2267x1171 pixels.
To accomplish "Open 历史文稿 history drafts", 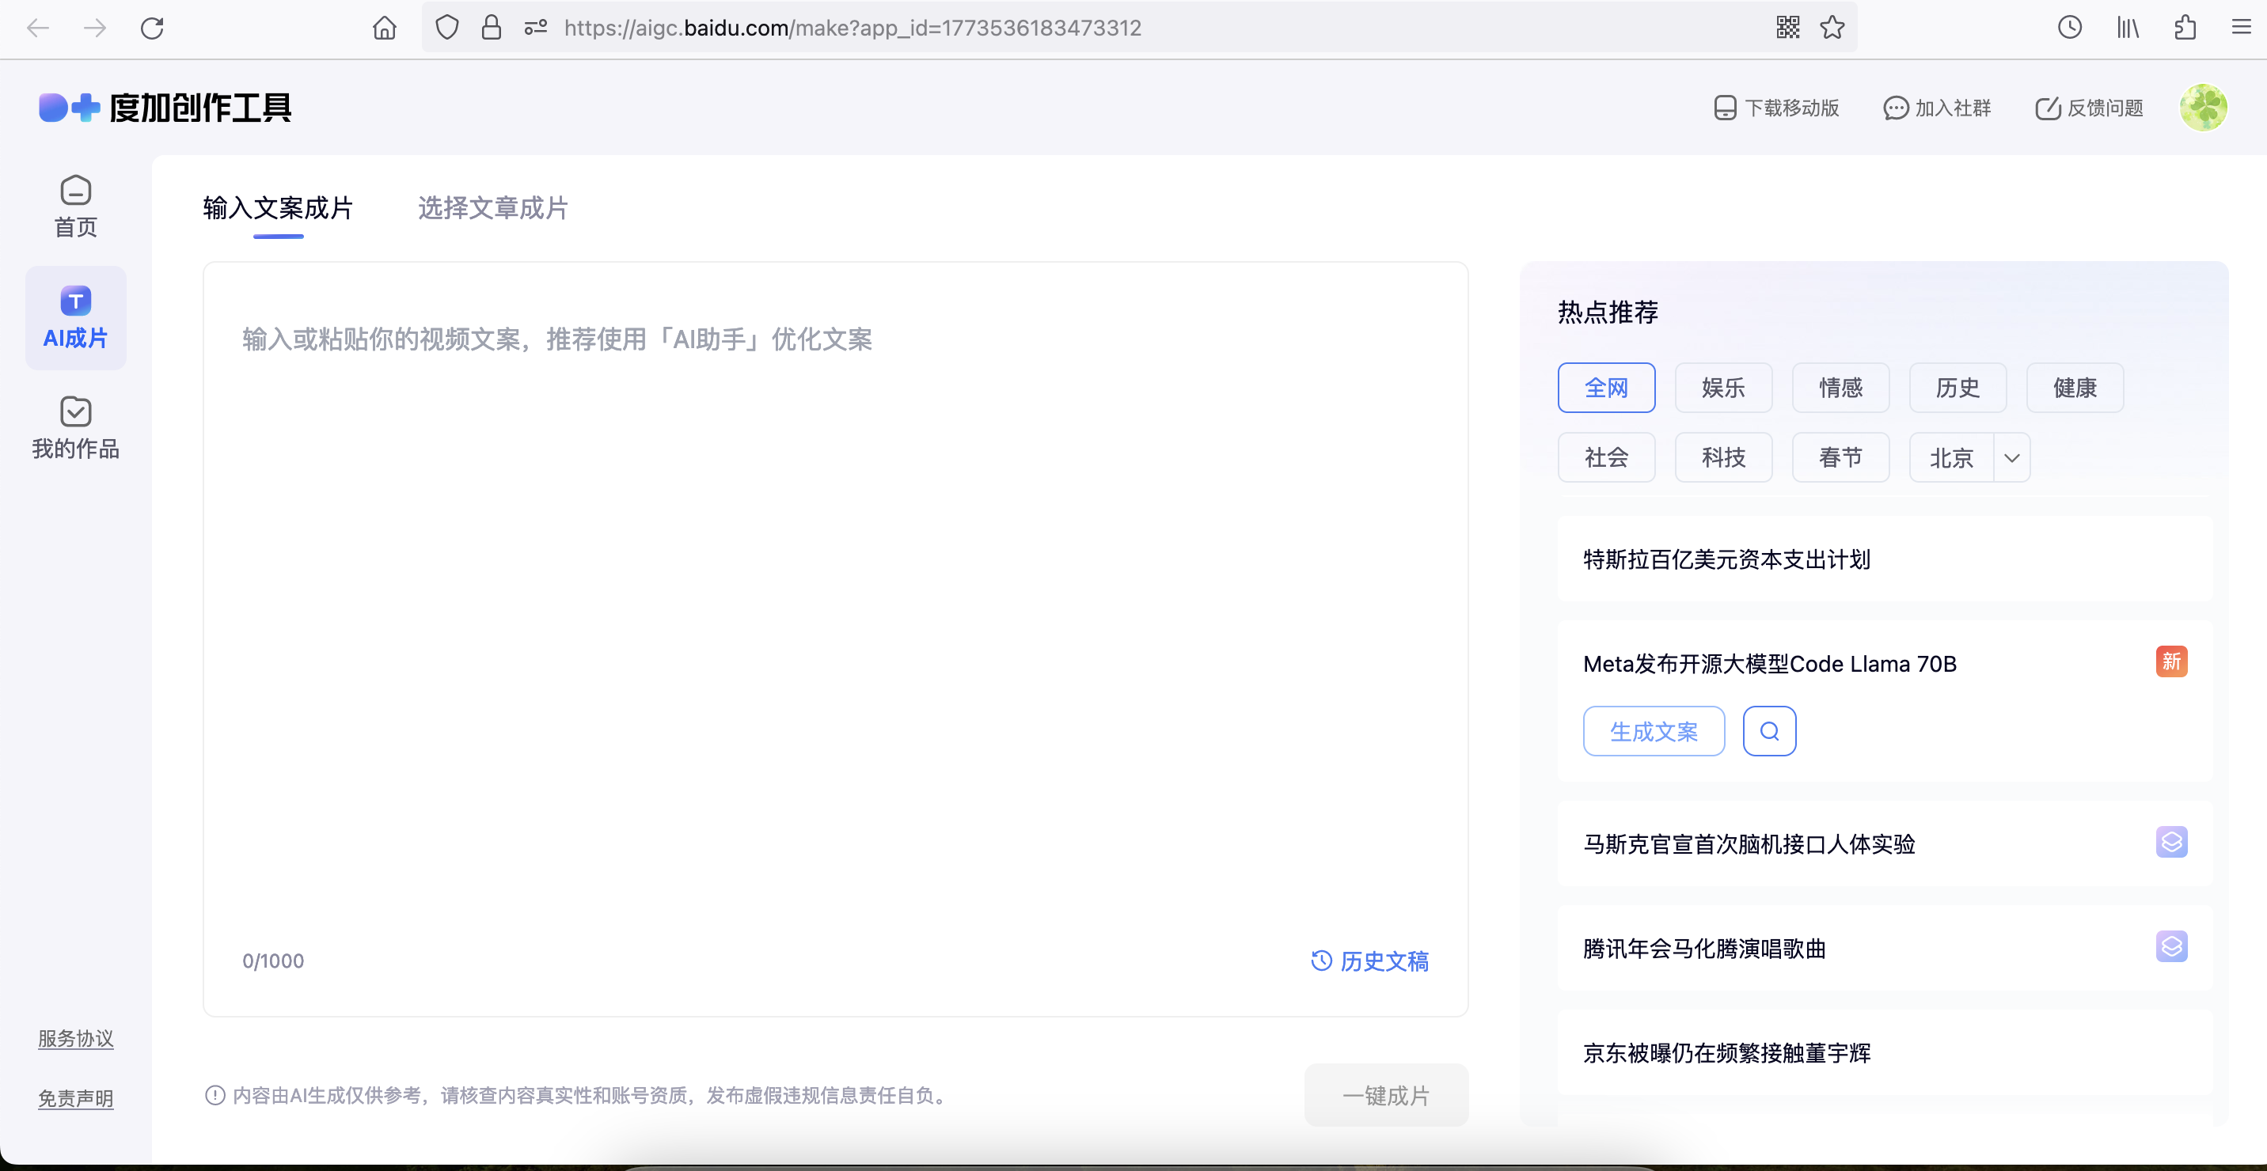I will 1369,961.
